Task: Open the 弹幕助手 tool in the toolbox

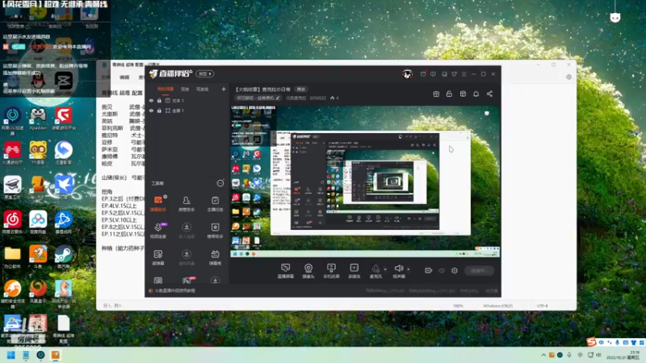Action: pos(158,203)
